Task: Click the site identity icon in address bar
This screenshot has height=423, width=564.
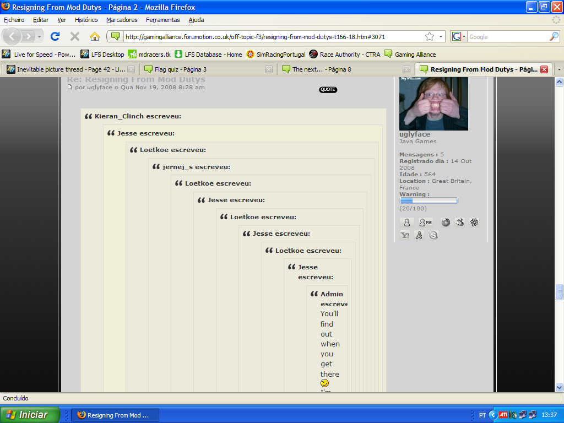Action: [116, 36]
